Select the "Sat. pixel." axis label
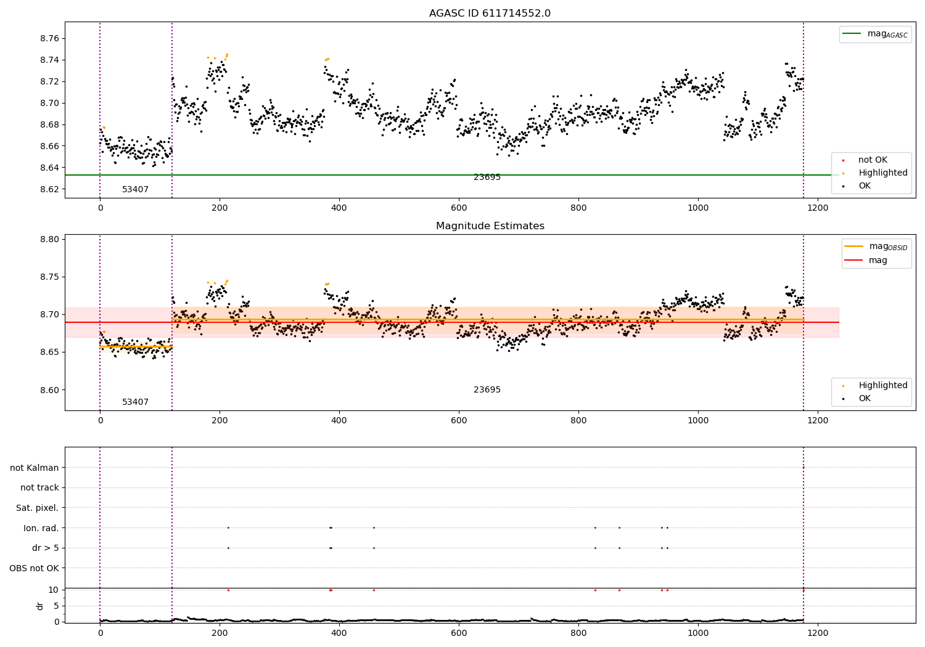Viewport: 925px width, 647px height. coord(38,508)
